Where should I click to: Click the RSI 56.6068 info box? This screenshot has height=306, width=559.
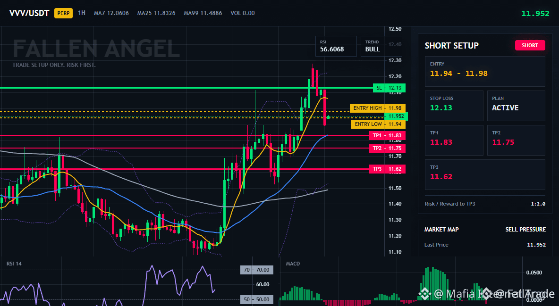coord(336,46)
